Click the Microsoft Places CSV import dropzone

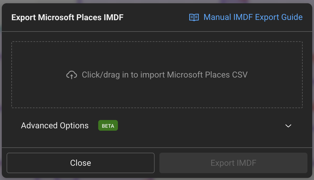tap(157, 75)
